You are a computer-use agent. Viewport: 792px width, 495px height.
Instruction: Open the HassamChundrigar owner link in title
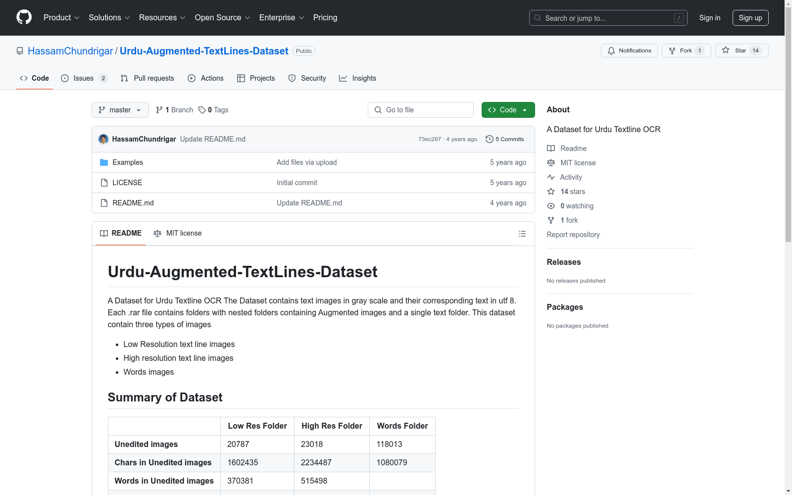[x=70, y=51]
